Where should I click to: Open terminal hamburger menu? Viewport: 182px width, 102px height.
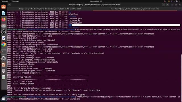click(x=168, y=5)
